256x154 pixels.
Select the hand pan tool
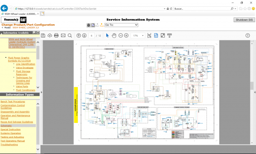point(114,35)
